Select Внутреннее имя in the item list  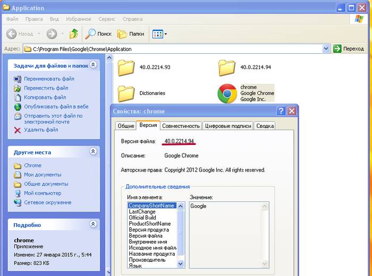[152, 242]
